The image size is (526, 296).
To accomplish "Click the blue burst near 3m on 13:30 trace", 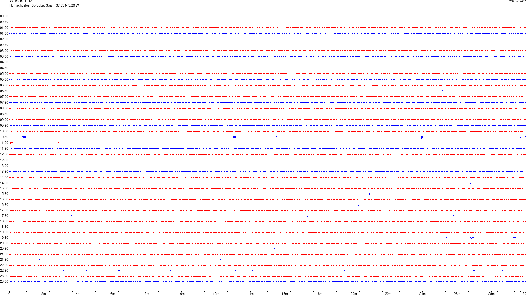I will pos(64,172).
